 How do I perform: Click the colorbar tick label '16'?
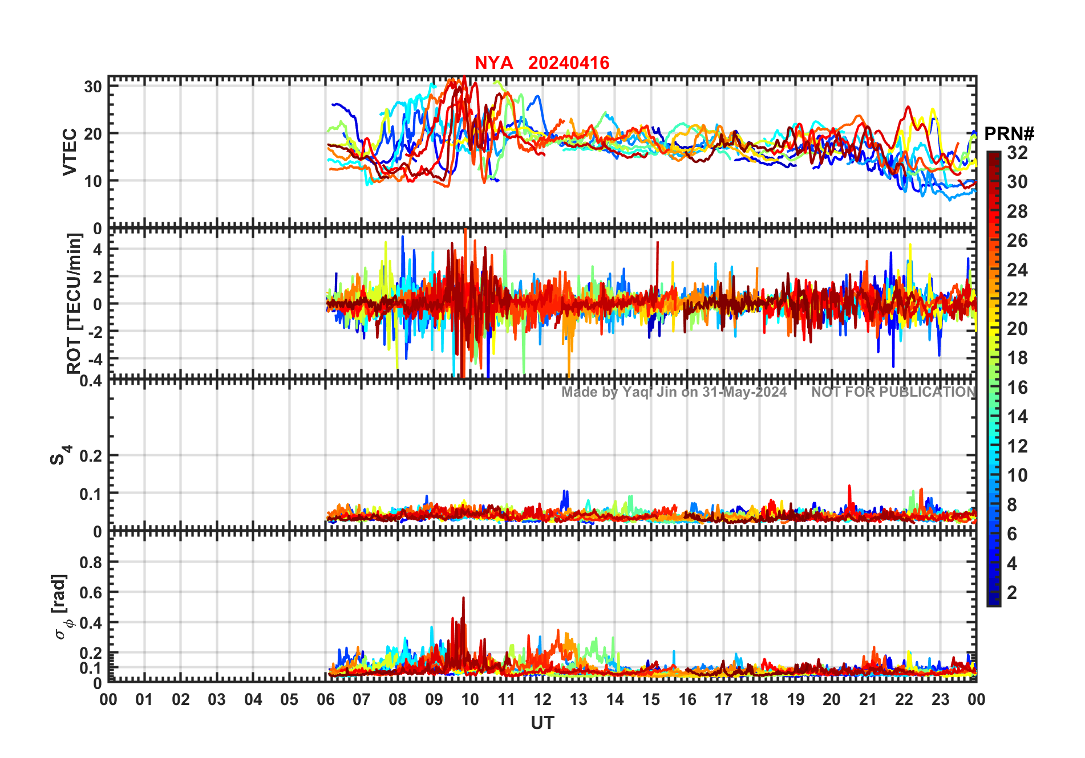click(x=1017, y=388)
